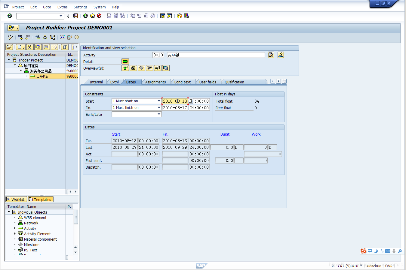Click the Activity description field 买A4纸
This screenshot has width=406, height=270.
pyautogui.click(x=216, y=55)
